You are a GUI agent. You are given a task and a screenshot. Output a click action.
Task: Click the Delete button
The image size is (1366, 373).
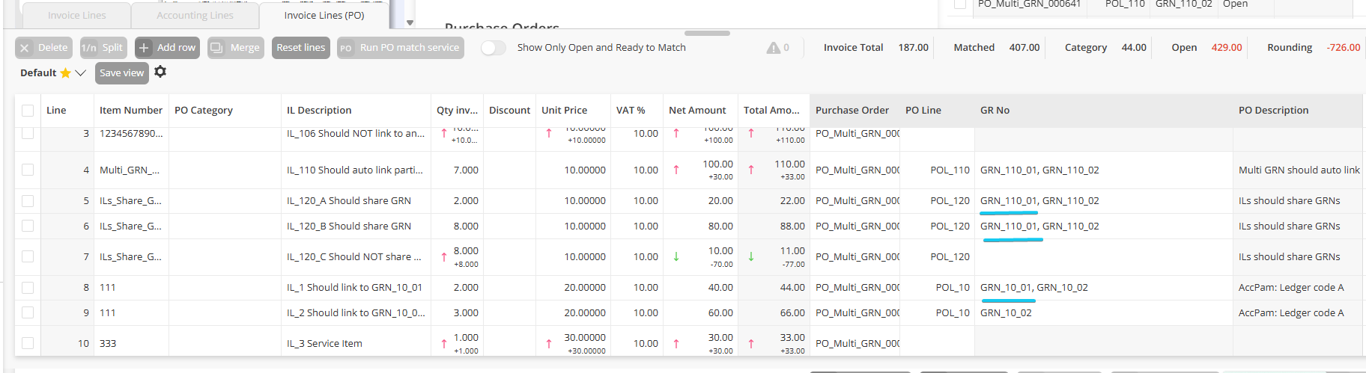(x=43, y=48)
